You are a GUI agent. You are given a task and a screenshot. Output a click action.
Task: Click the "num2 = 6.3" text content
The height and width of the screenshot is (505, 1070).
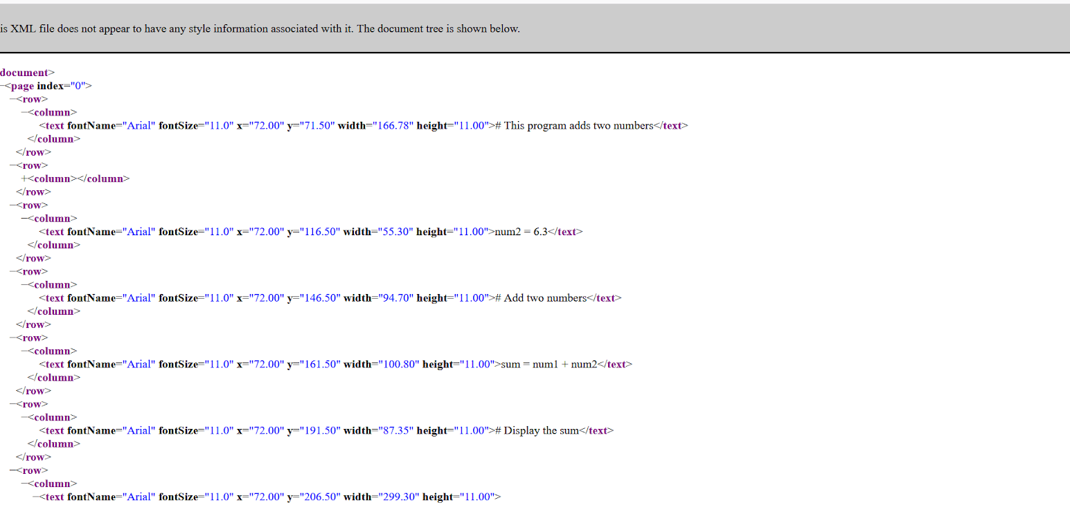(x=520, y=232)
